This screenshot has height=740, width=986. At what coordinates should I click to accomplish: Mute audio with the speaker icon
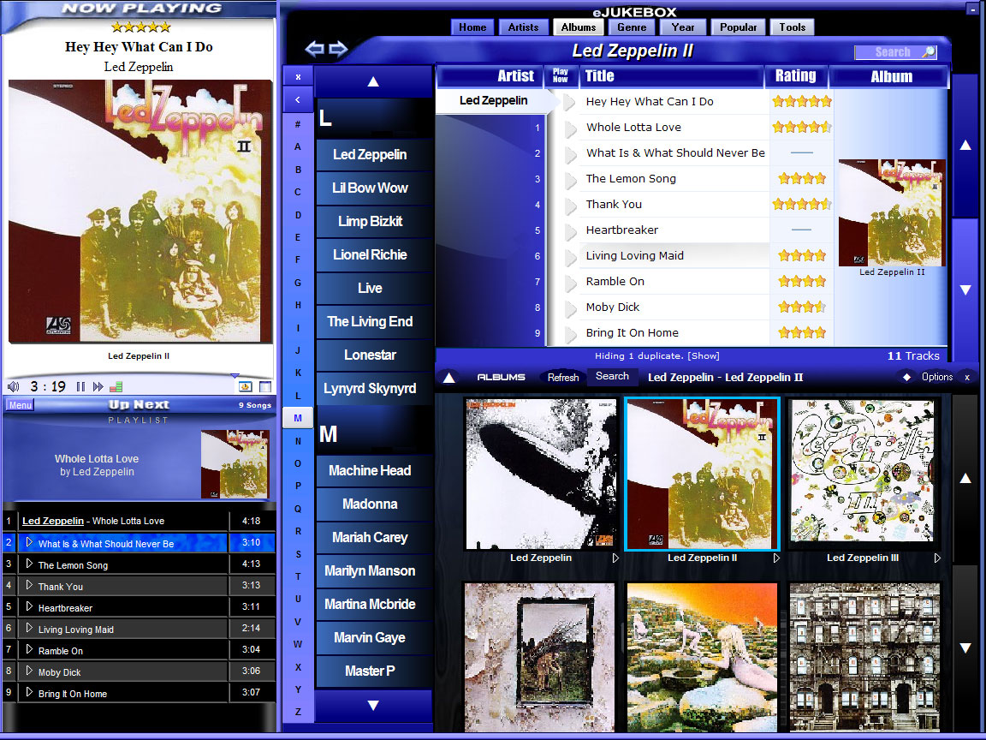(13, 386)
